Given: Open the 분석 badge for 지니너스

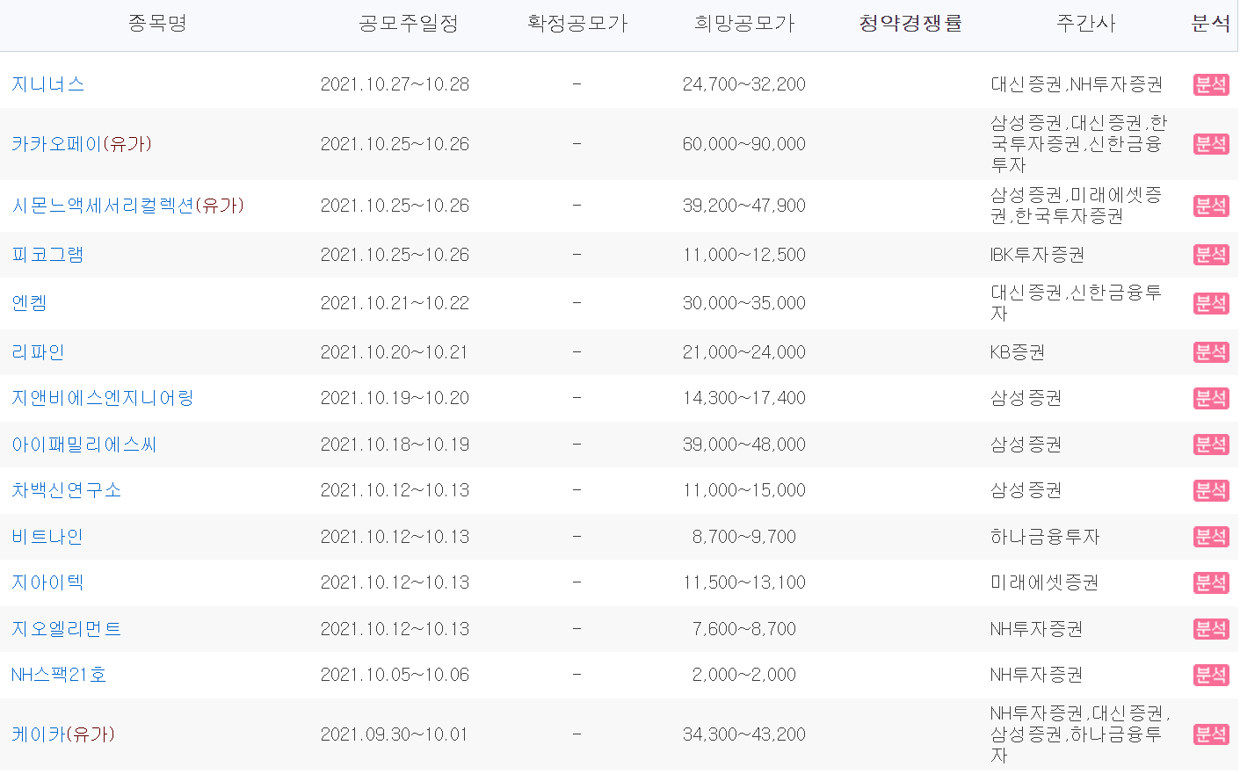Looking at the screenshot, I should [x=1211, y=84].
